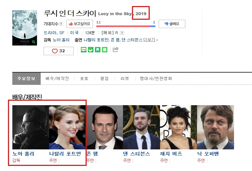252x171 pixels.
Task: Go to the 명대사/연관영화 tab
Action: pos(156,78)
